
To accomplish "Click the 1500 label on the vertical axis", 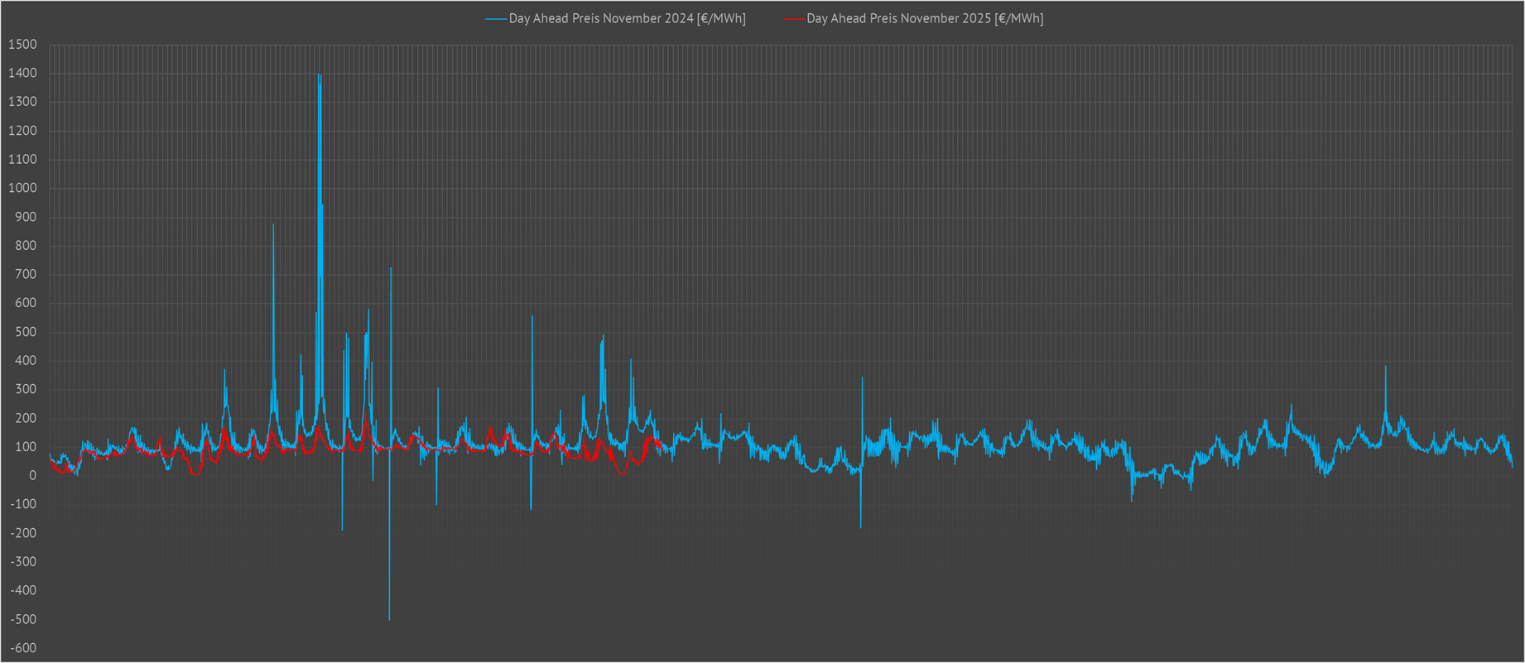I will pos(22,45).
